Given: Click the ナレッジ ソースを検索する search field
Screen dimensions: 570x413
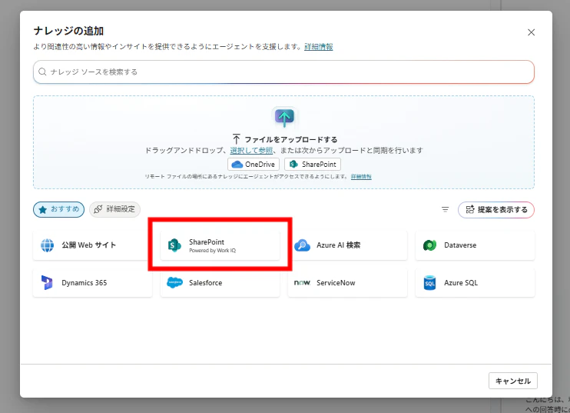Looking at the screenshot, I should tap(283, 72).
